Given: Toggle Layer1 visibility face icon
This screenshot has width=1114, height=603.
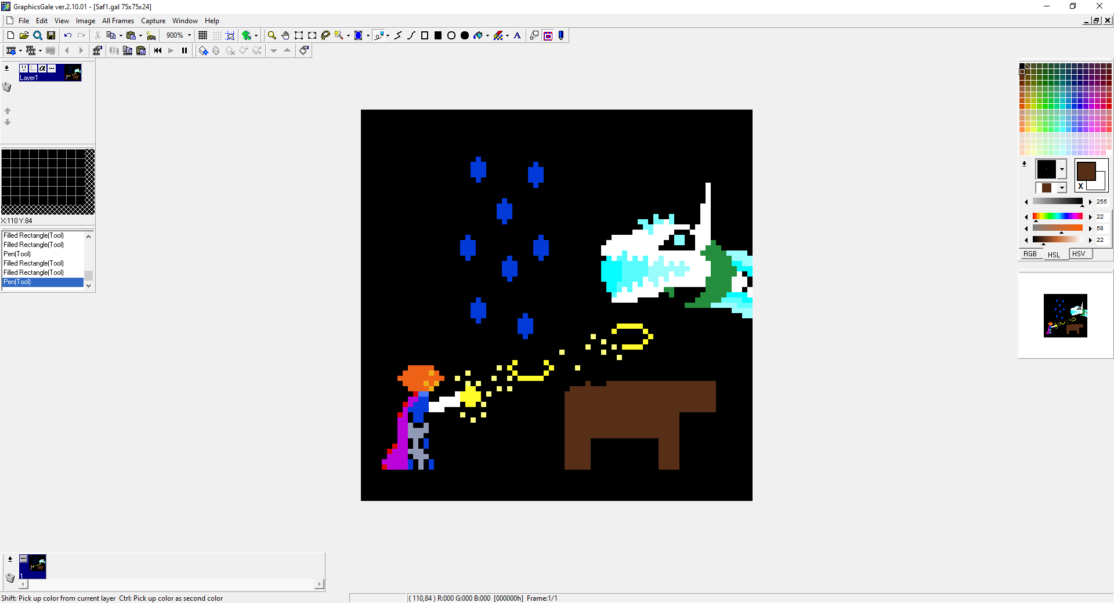Looking at the screenshot, I should [24, 68].
